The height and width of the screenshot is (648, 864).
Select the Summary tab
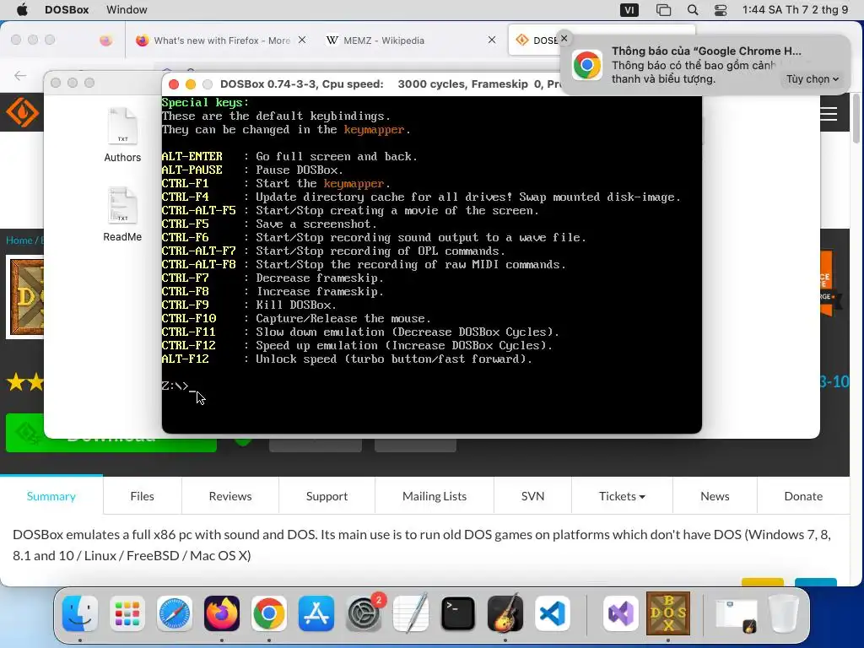[51, 496]
